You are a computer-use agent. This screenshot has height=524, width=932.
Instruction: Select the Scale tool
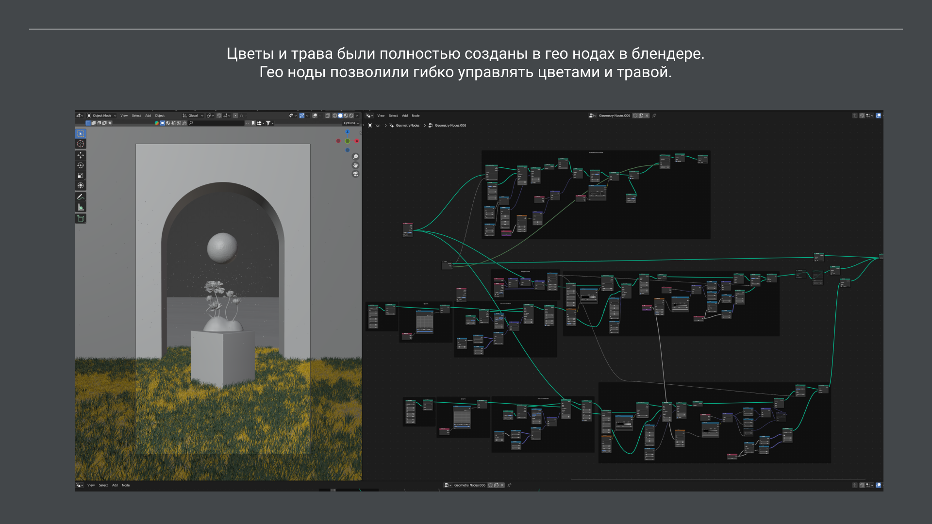[81, 176]
